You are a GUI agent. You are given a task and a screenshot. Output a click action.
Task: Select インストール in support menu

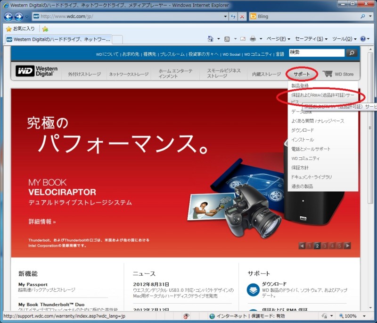coord(303,140)
